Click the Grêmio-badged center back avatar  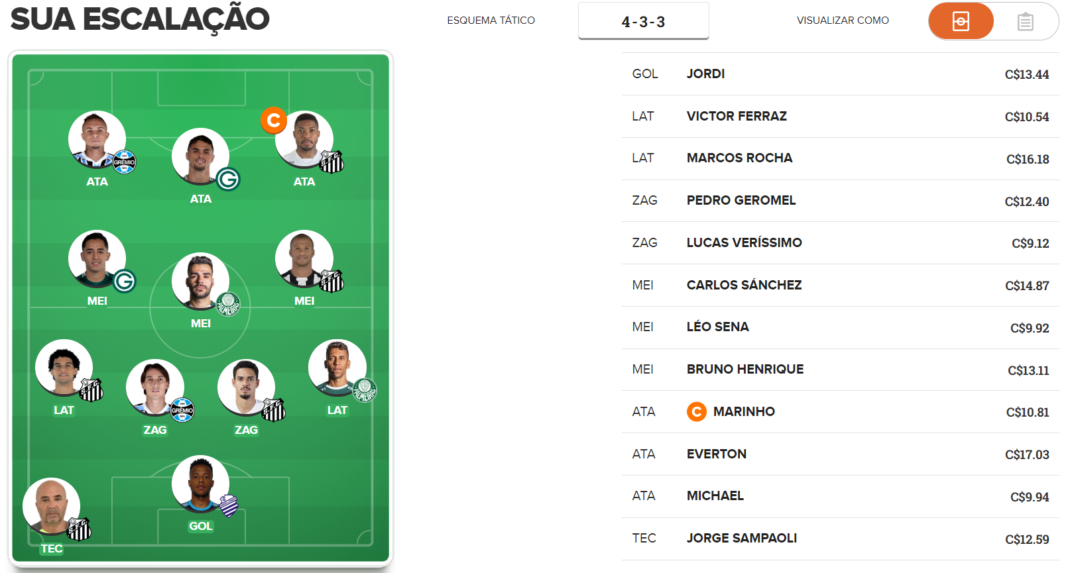(155, 388)
